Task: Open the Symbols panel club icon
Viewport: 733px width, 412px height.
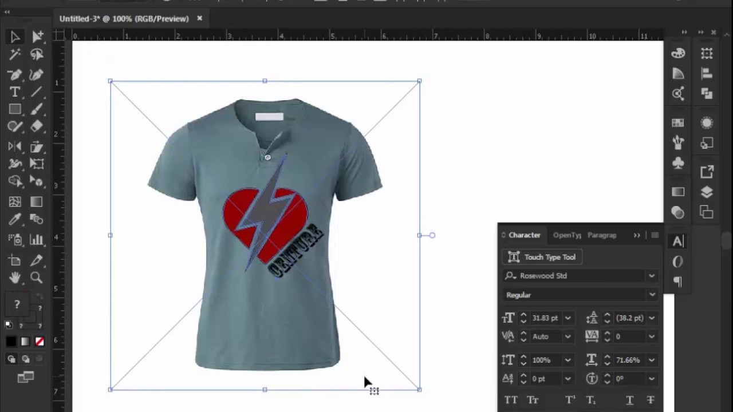Action: pyautogui.click(x=678, y=163)
